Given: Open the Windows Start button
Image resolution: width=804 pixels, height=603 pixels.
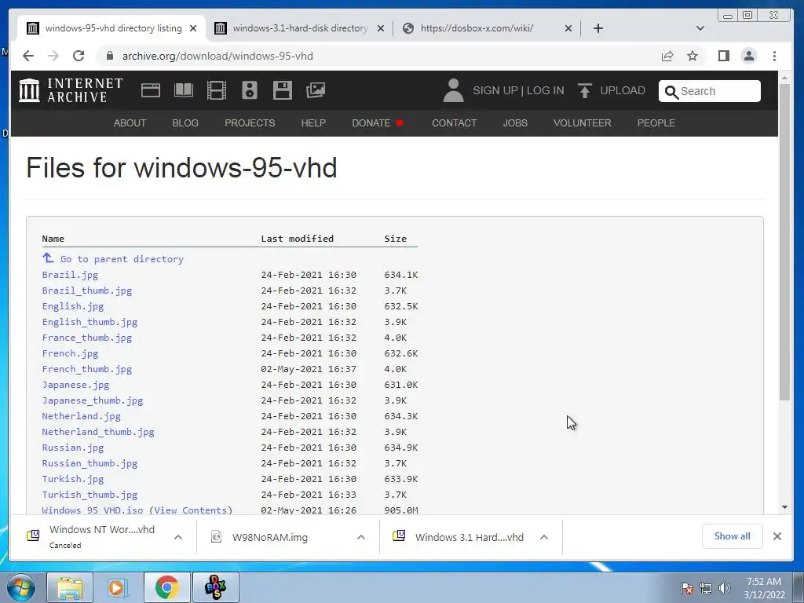Looking at the screenshot, I should tap(21, 587).
